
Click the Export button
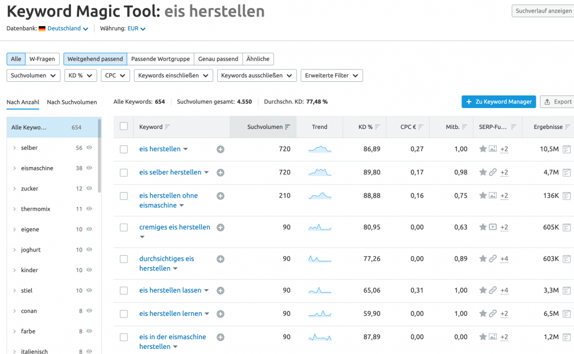click(558, 102)
